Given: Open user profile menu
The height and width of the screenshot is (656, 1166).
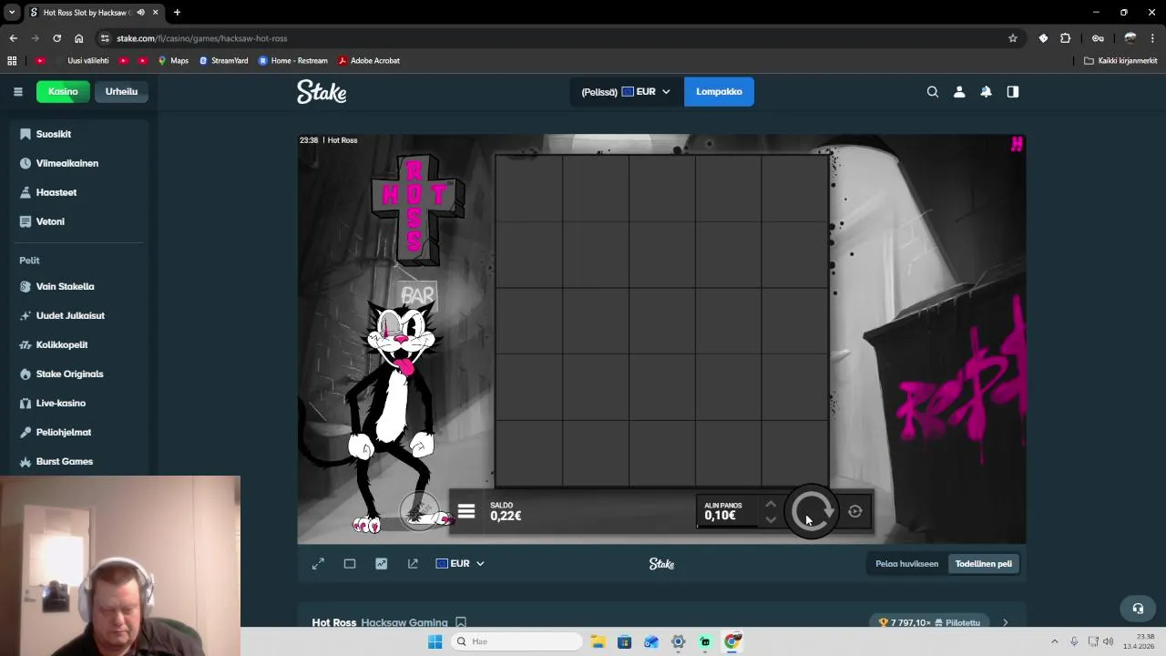Looking at the screenshot, I should coord(959,92).
